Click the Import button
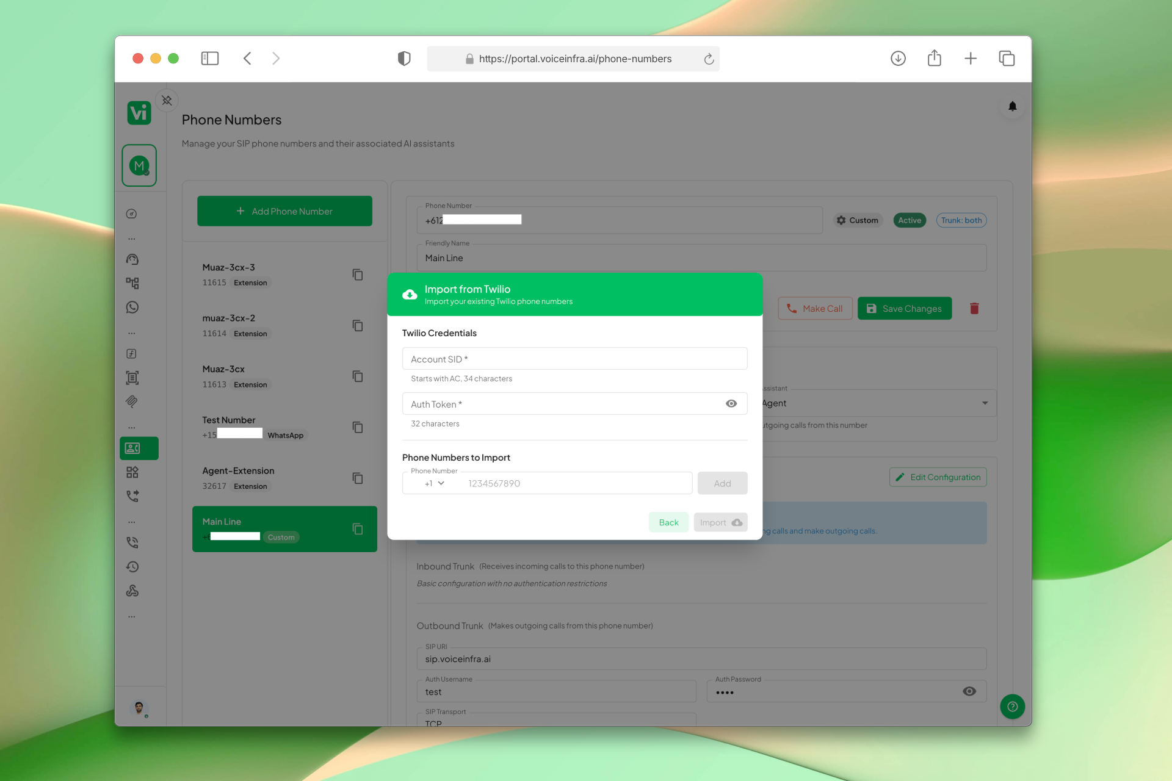Image resolution: width=1172 pixels, height=781 pixels. coord(720,522)
